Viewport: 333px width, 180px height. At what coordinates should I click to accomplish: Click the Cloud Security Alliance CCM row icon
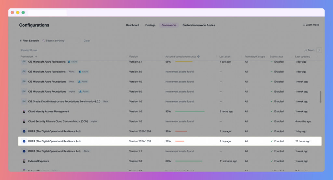pos(24,122)
